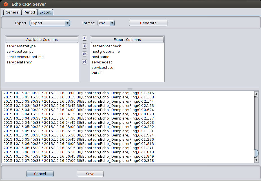261x181 pixels.
Task: Click the move left single arrow icon
Action: (84, 46)
